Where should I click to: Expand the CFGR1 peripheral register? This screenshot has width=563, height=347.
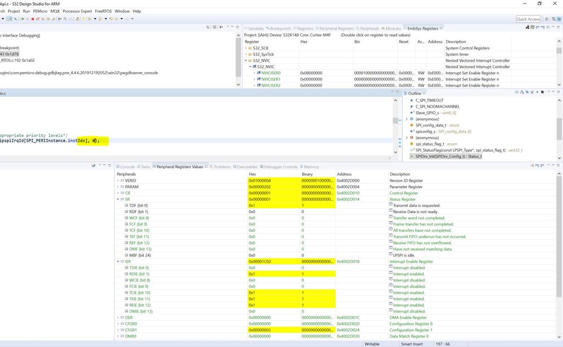tap(118, 330)
